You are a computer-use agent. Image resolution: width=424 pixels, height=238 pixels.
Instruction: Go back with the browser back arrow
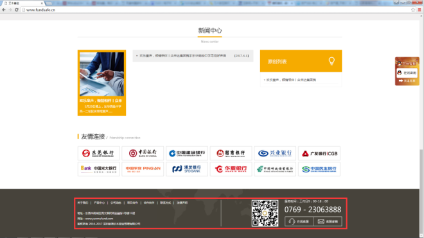coord(4,10)
